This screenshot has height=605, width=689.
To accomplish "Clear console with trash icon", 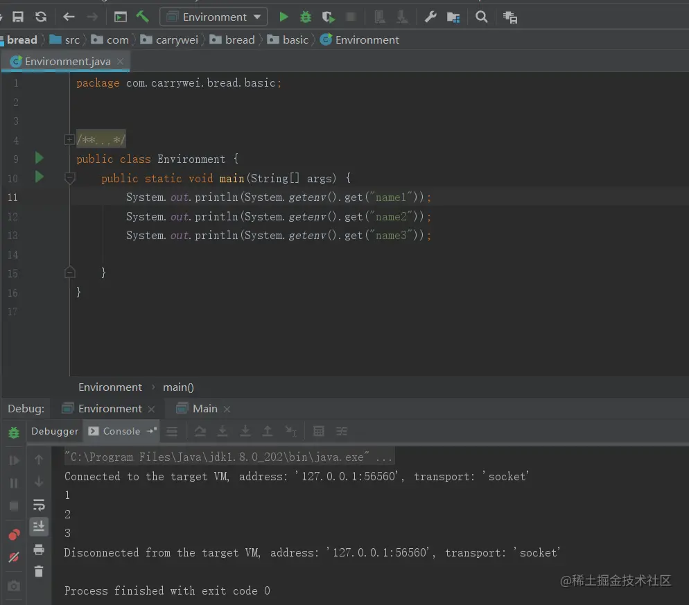I will (39, 571).
